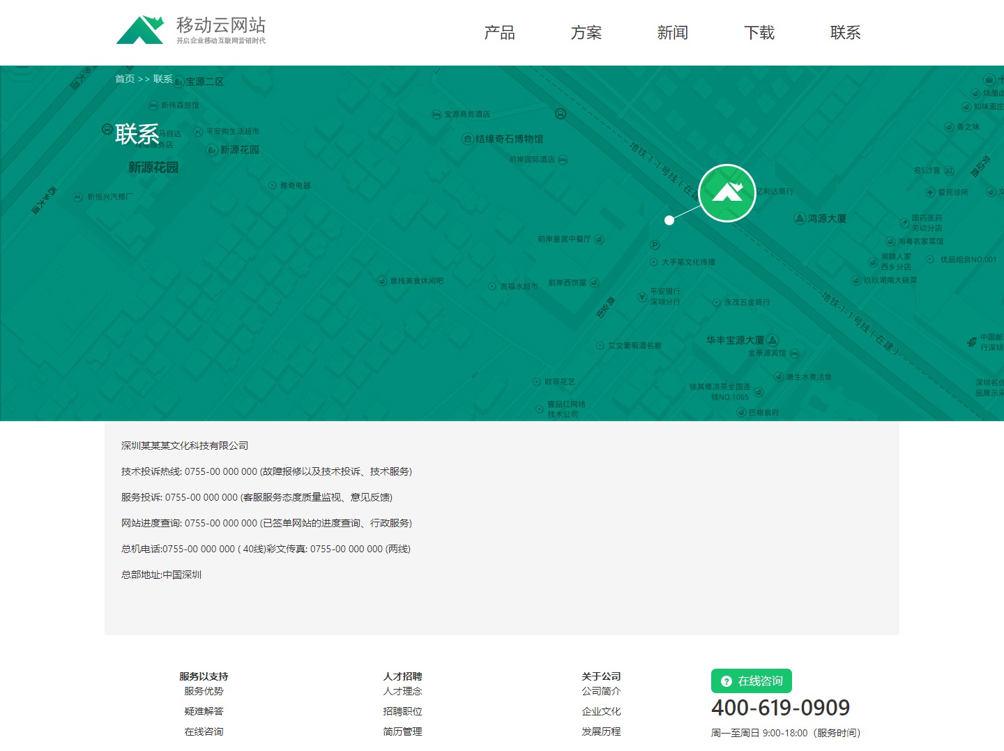Viewport: 1004px width, 751px height.
Task: Click the parking P icon on map
Action: coord(655,245)
